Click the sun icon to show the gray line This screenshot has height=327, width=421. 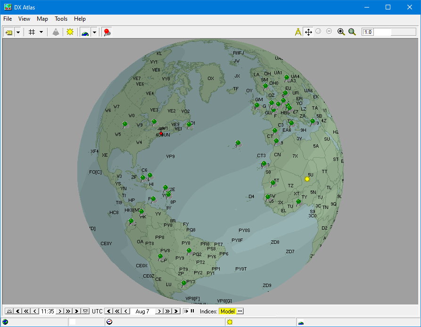pyautogui.click(x=70, y=32)
